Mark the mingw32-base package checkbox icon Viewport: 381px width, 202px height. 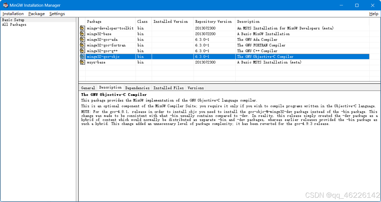point(82,34)
